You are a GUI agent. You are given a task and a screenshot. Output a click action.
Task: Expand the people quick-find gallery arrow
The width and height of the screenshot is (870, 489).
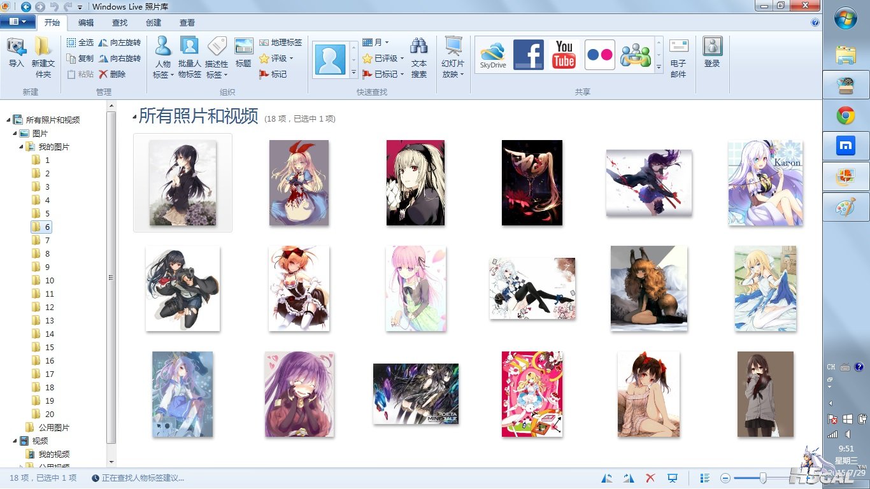(x=354, y=73)
